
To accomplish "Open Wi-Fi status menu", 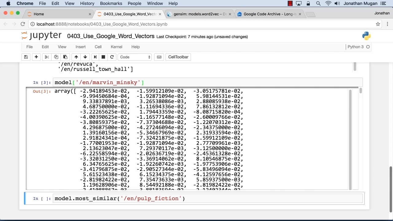I will point(328,3).
